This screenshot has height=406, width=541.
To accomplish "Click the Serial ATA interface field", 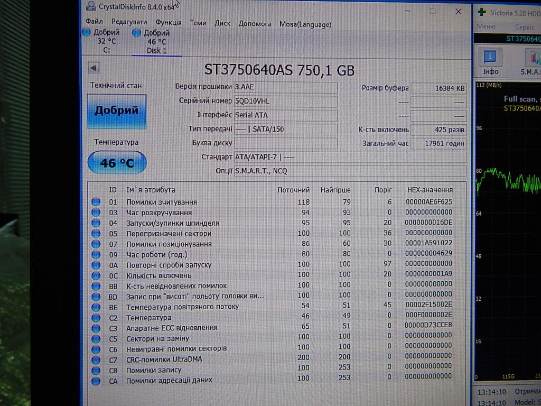I will 286,115.
